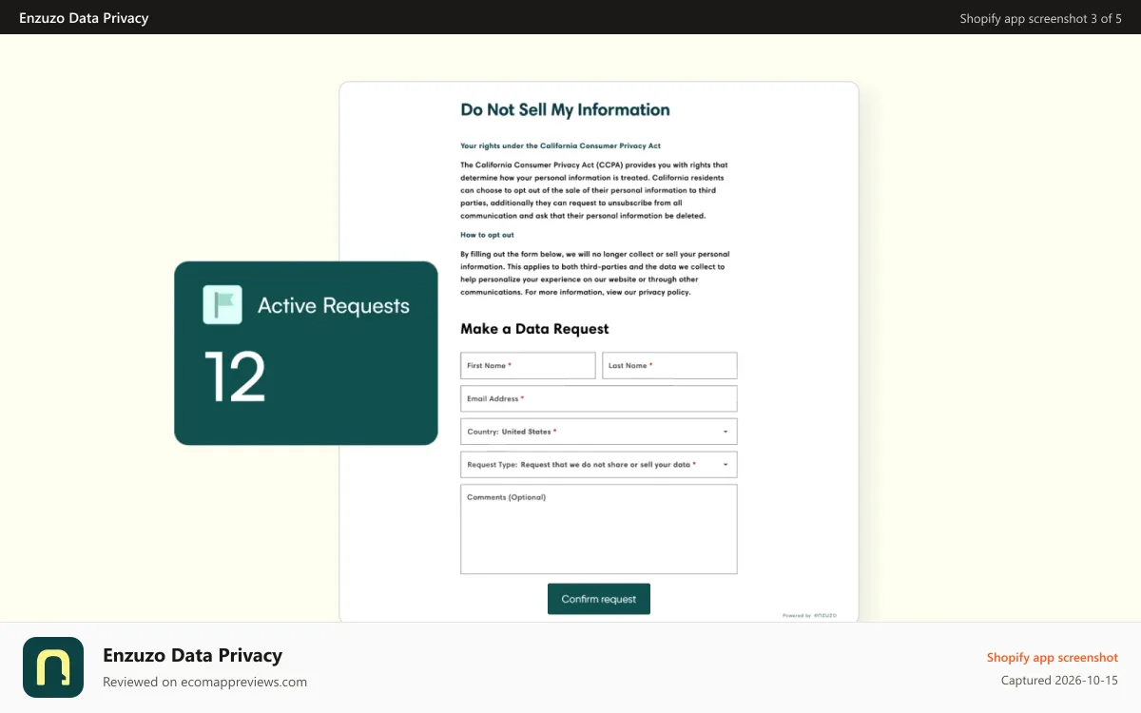Click the Enzuzo Data Privacy name in footer
The image size is (1141, 713).
[x=192, y=655]
